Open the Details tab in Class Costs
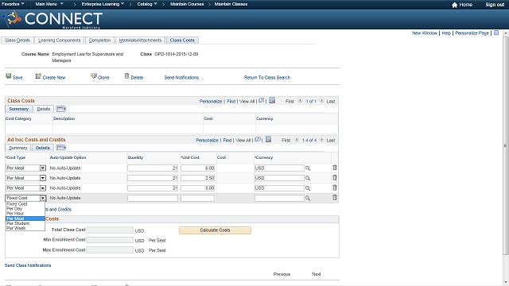 (44, 109)
